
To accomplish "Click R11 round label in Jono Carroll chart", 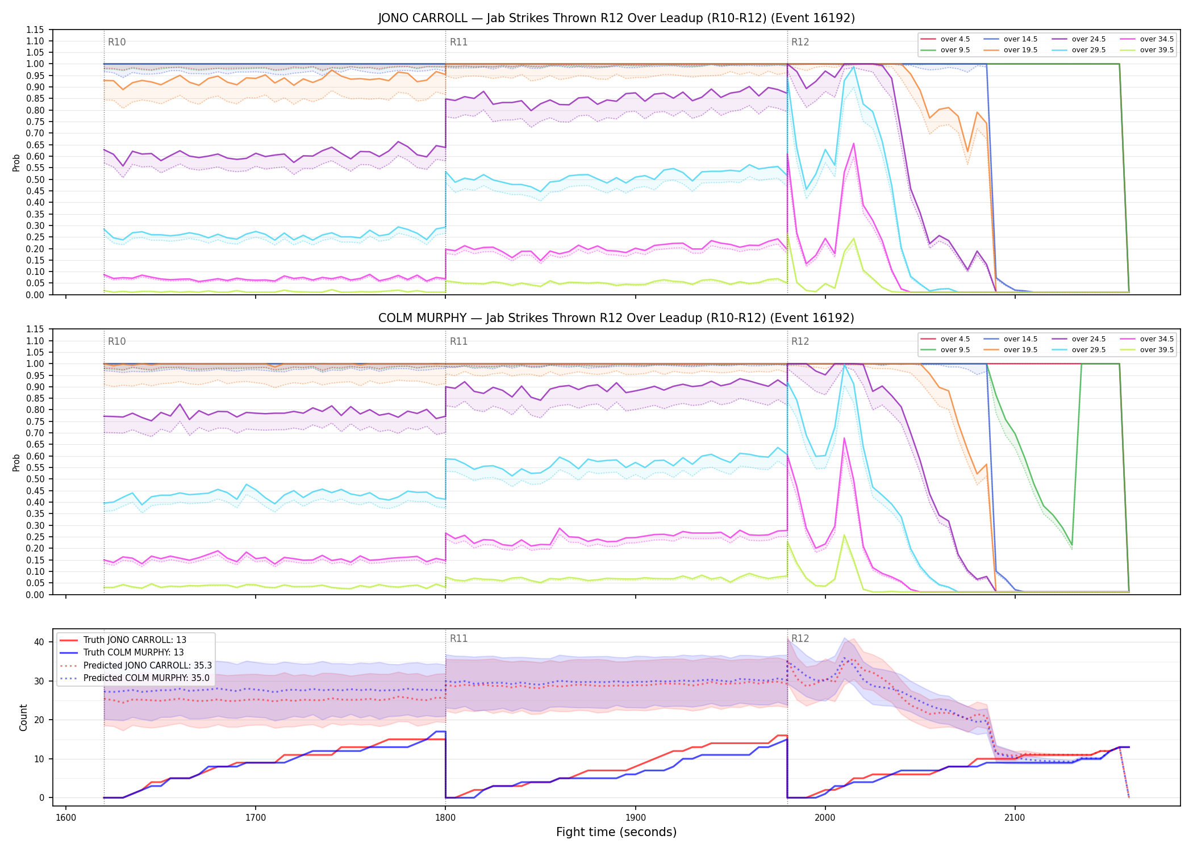I will pyautogui.click(x=458, y=42).
